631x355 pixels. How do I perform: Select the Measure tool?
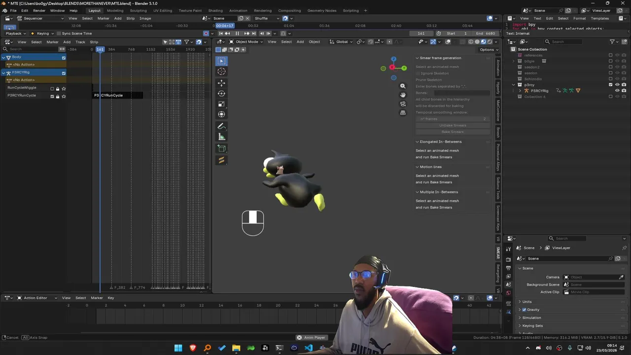(221, 137)
